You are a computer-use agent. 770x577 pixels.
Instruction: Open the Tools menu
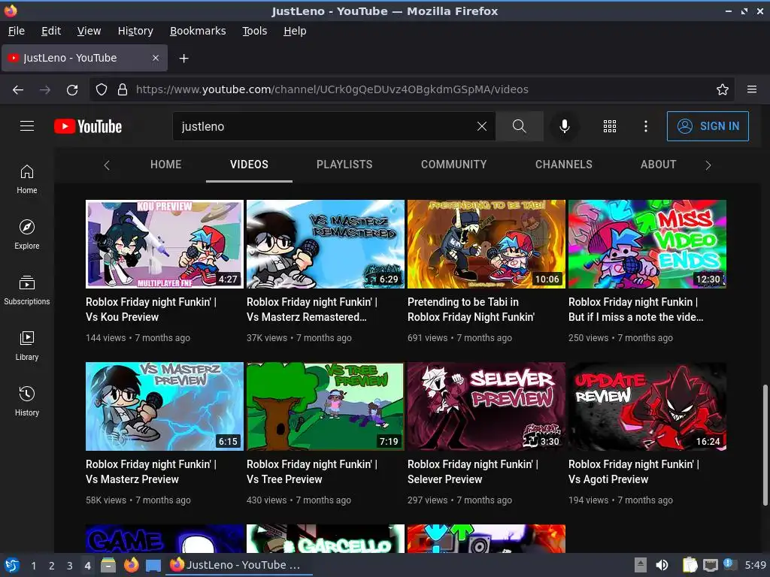pyautogui.click(x=254, y=31)
